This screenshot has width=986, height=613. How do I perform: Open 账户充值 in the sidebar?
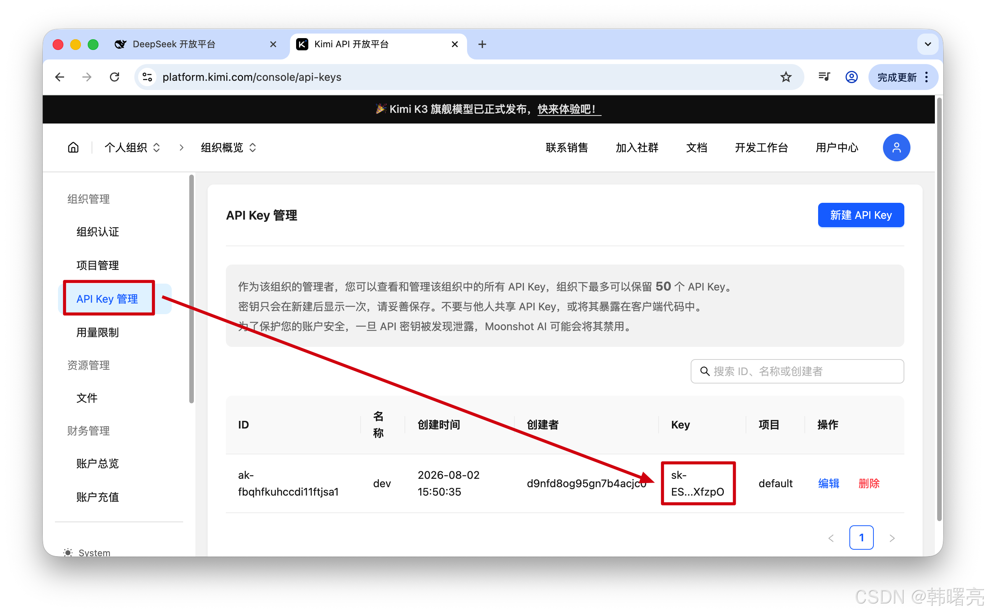[x=98, y=497]
